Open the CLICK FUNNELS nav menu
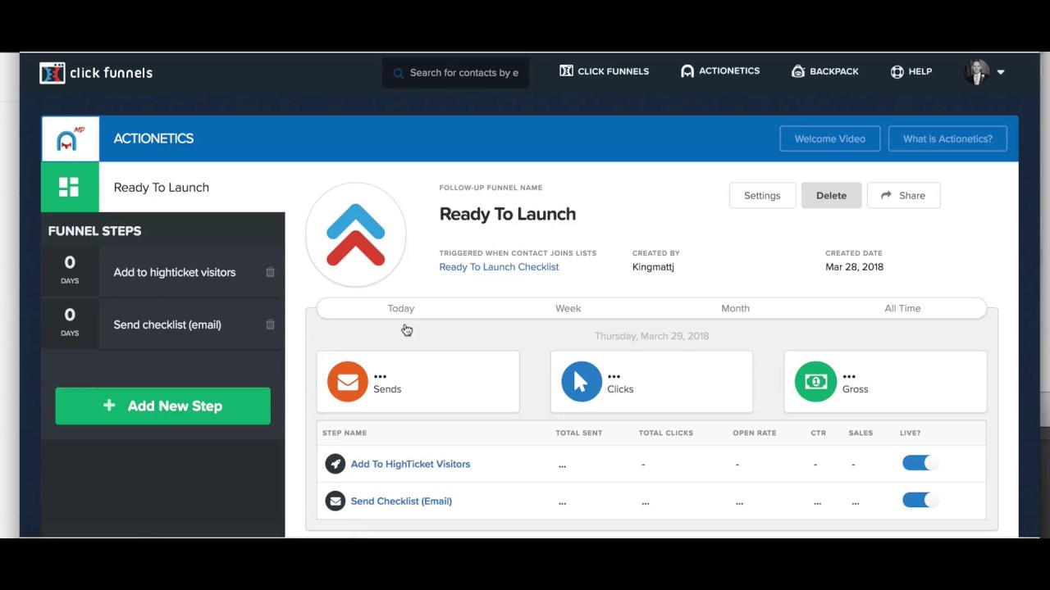 tap(605, 71)
